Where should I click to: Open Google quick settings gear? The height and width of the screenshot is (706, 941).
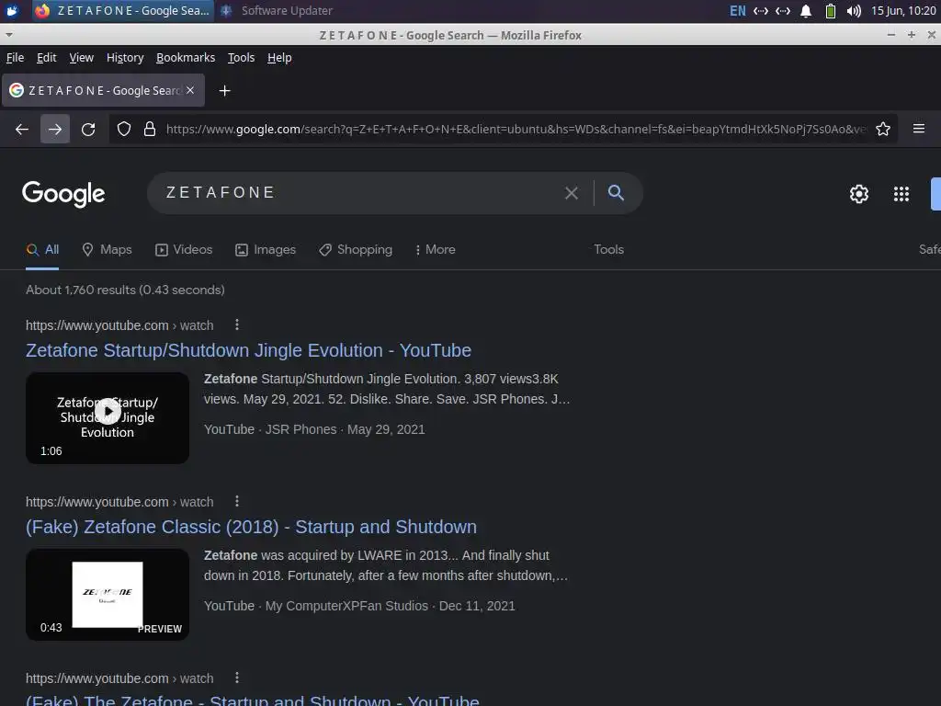point(859,194)
